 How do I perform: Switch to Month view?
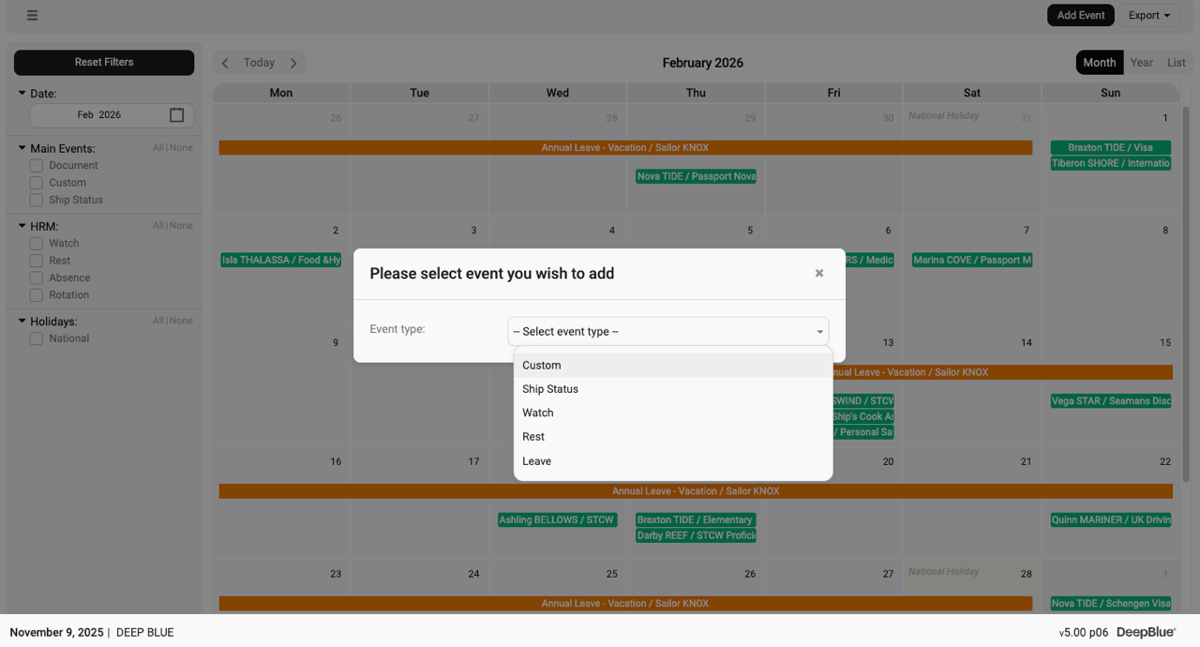(x=1100, y=63)
